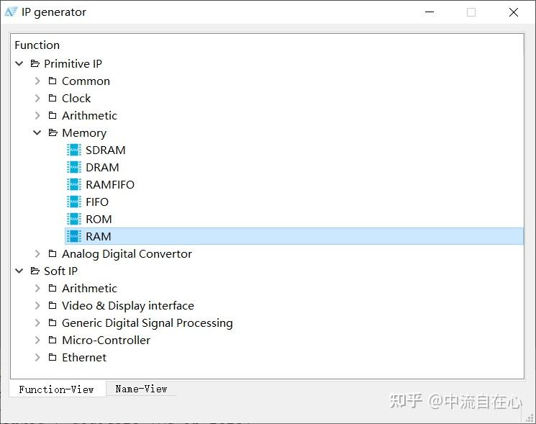Expand the Analog Digital Convertor node
The image size is (536, 424).
pos(37,253)
